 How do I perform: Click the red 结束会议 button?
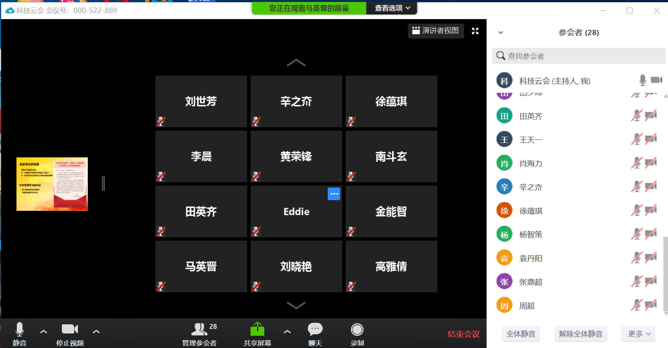[463, 334]
